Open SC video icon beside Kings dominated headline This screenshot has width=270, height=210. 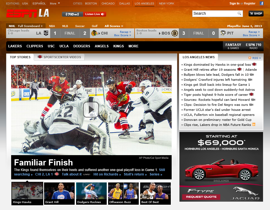pos(254,64)
